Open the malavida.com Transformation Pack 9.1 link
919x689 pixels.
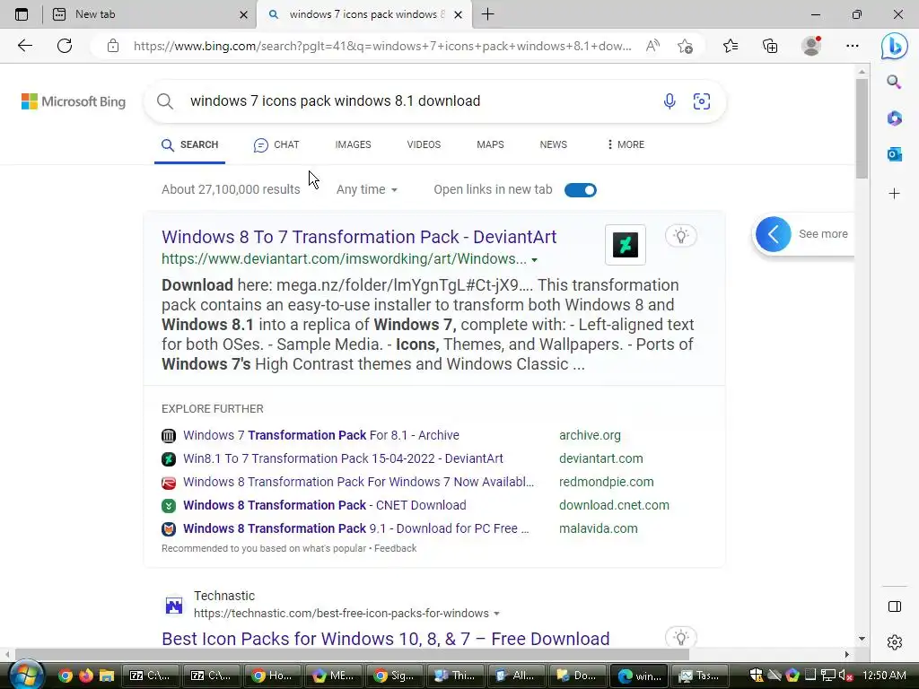point(355,528)
